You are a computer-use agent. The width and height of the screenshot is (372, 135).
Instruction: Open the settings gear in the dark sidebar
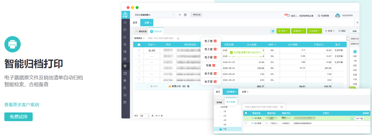(125, 95)
